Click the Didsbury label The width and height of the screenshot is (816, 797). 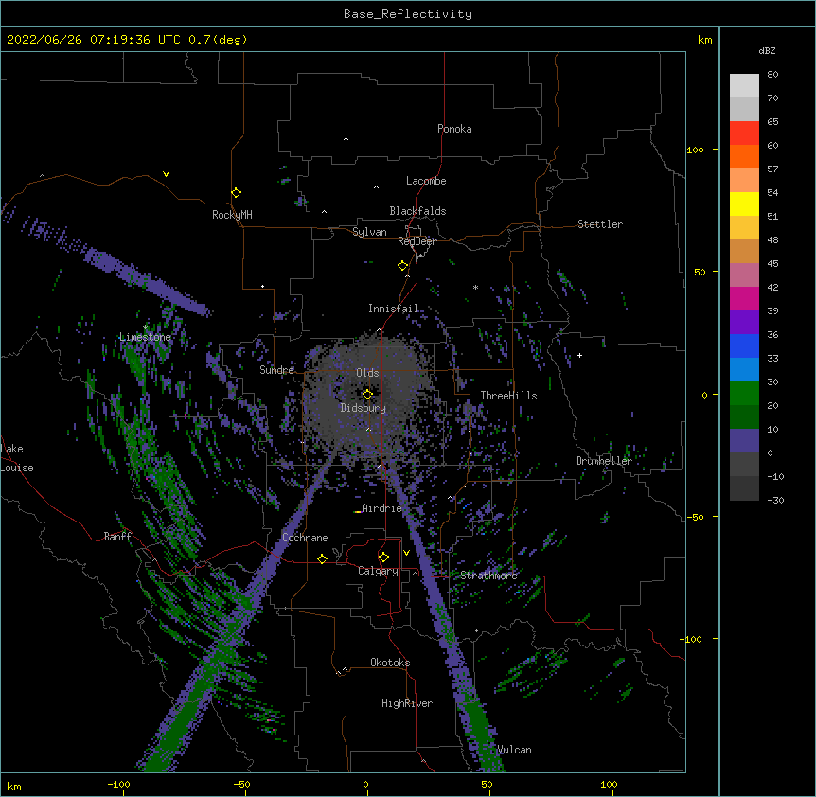click(x=364, y=408)
